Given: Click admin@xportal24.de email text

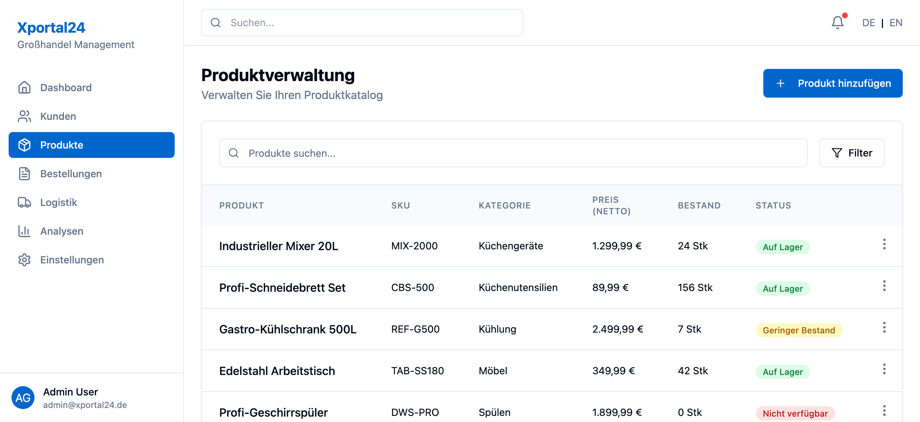Looking at the screenshot, I should pos(85,405).
